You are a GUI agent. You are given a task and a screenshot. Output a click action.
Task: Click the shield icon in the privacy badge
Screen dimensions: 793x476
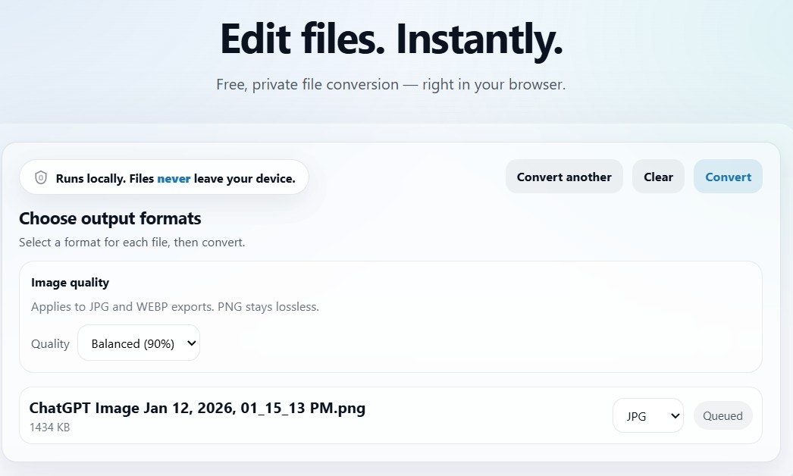[x=40, y=178]
